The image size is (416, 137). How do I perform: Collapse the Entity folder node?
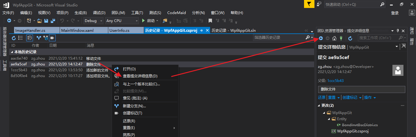(329, 119)
